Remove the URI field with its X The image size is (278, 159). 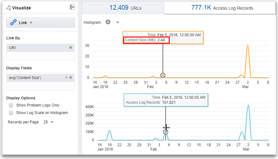(x=71, y=47)
